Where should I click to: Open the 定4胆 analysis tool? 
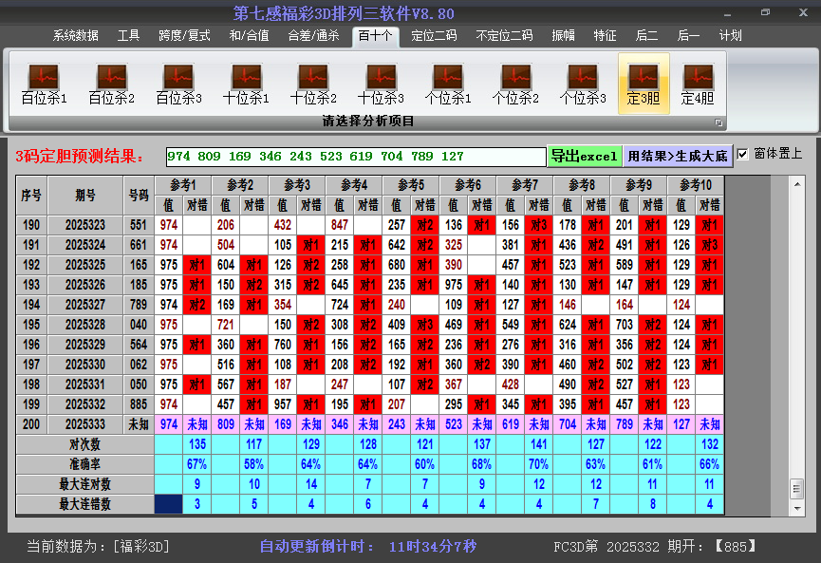pos(697,81)
